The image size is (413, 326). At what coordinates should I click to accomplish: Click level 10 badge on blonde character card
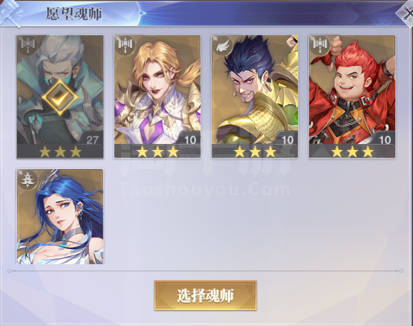190,140
